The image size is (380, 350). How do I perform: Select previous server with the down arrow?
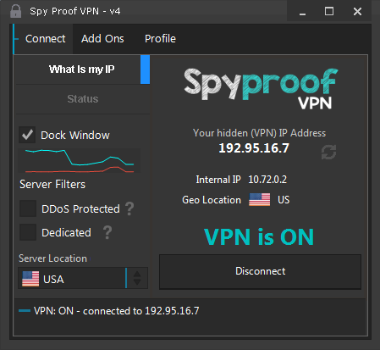pyautogui.click(x=137, y=282)
